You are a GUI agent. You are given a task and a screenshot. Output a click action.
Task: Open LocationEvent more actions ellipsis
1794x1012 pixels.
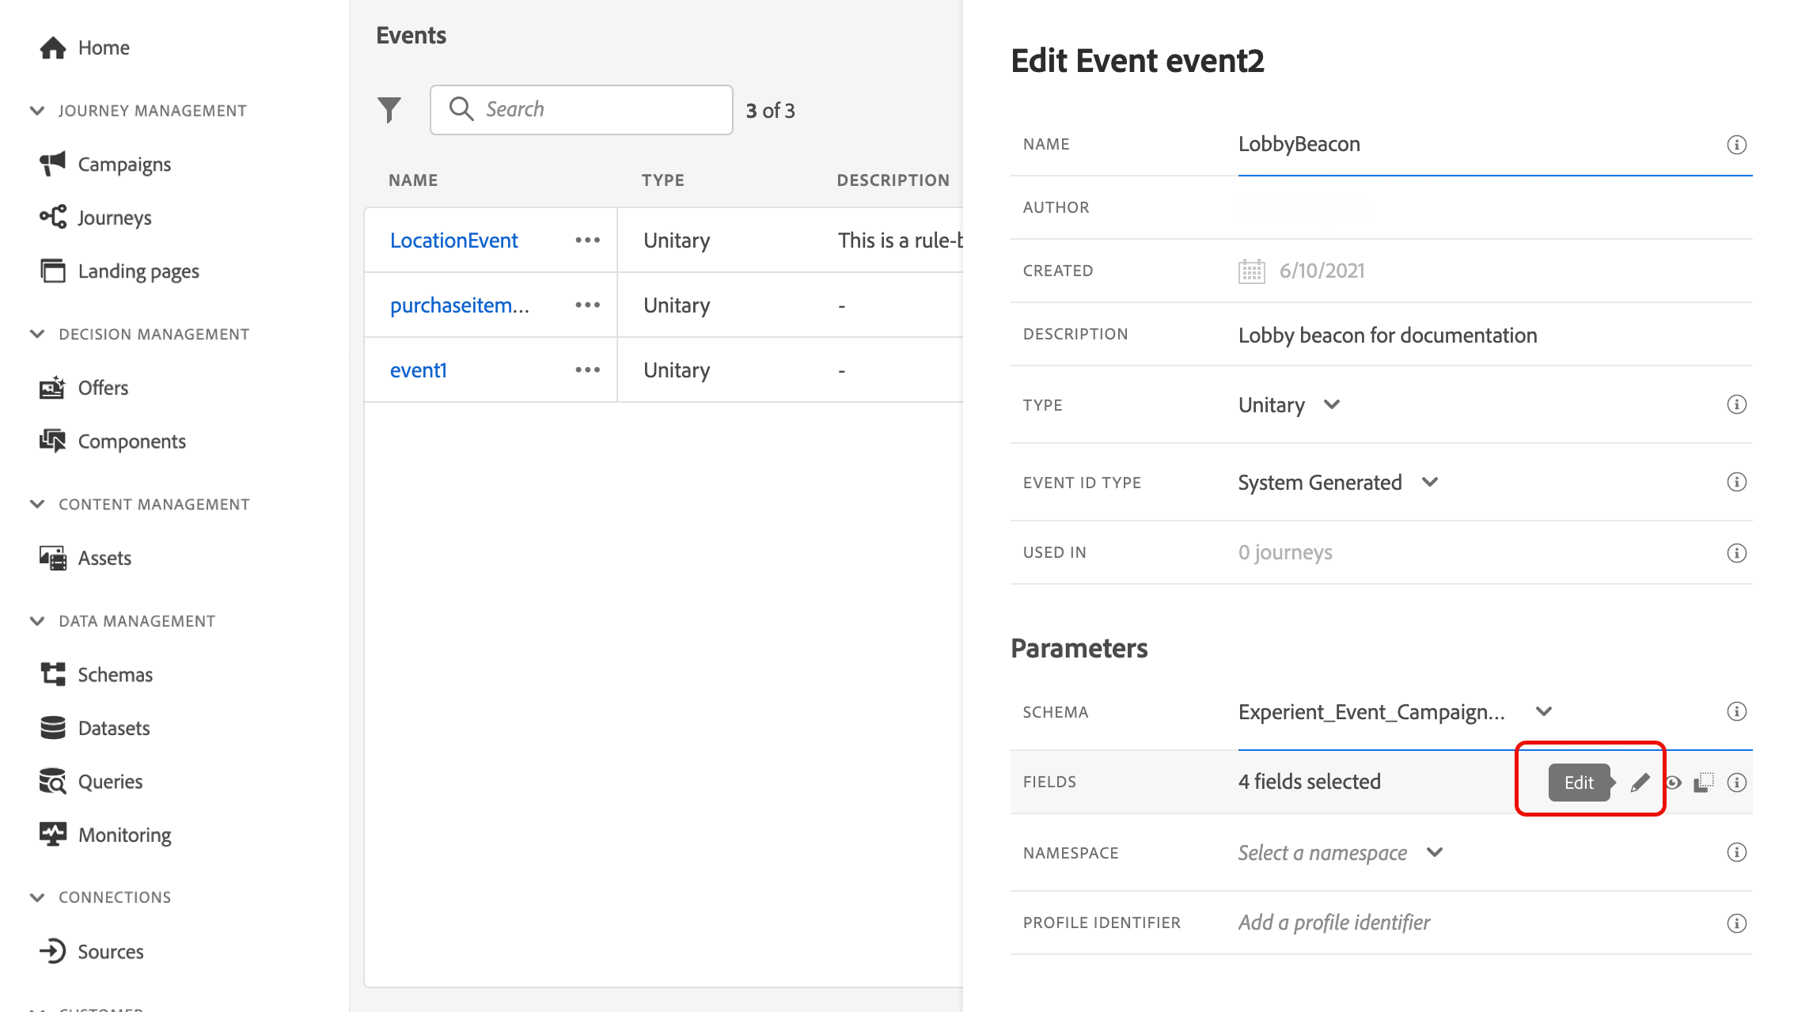tap(587, 241)
